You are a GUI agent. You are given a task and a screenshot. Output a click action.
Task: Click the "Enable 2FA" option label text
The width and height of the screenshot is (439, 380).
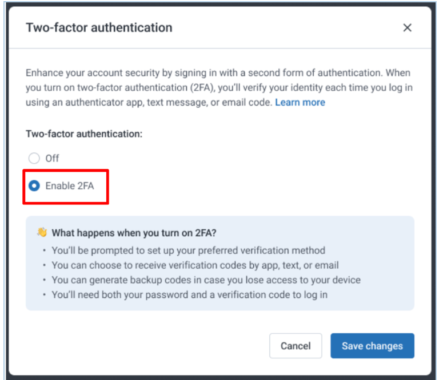69,185
